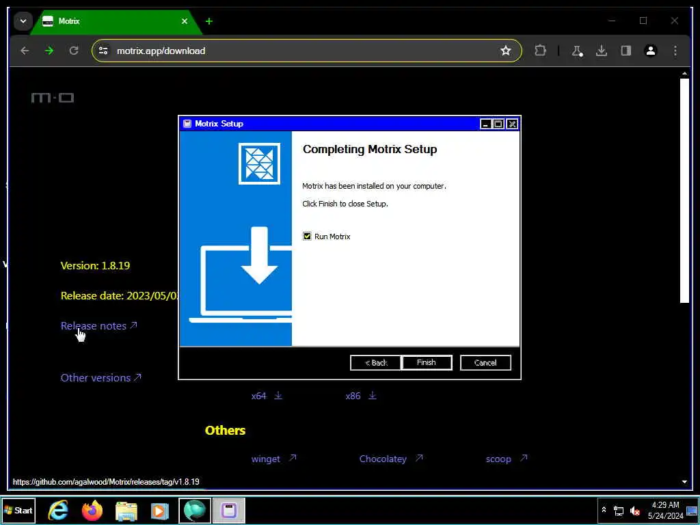Open the Chocolatey install link
The image size is (700, 525).
(391, 459)
